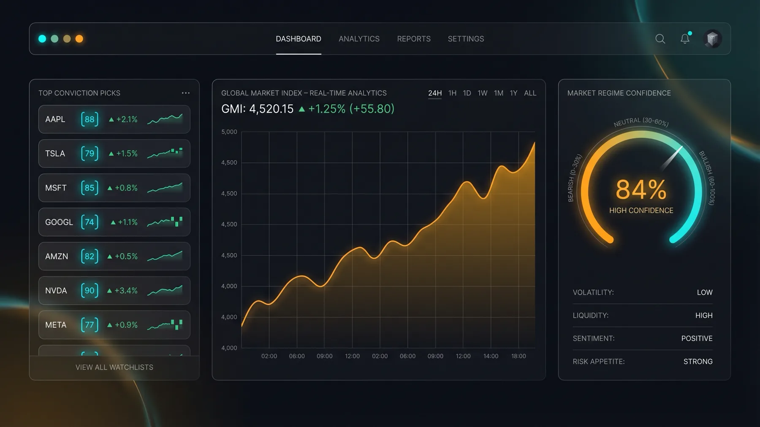
Task: Switch to the Reports tab
Action: 414,39
